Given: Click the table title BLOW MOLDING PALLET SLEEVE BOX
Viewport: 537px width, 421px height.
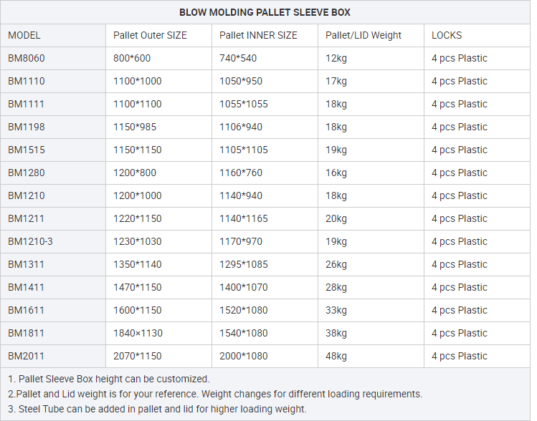Looking at the screenshot, I should (265, 12).
